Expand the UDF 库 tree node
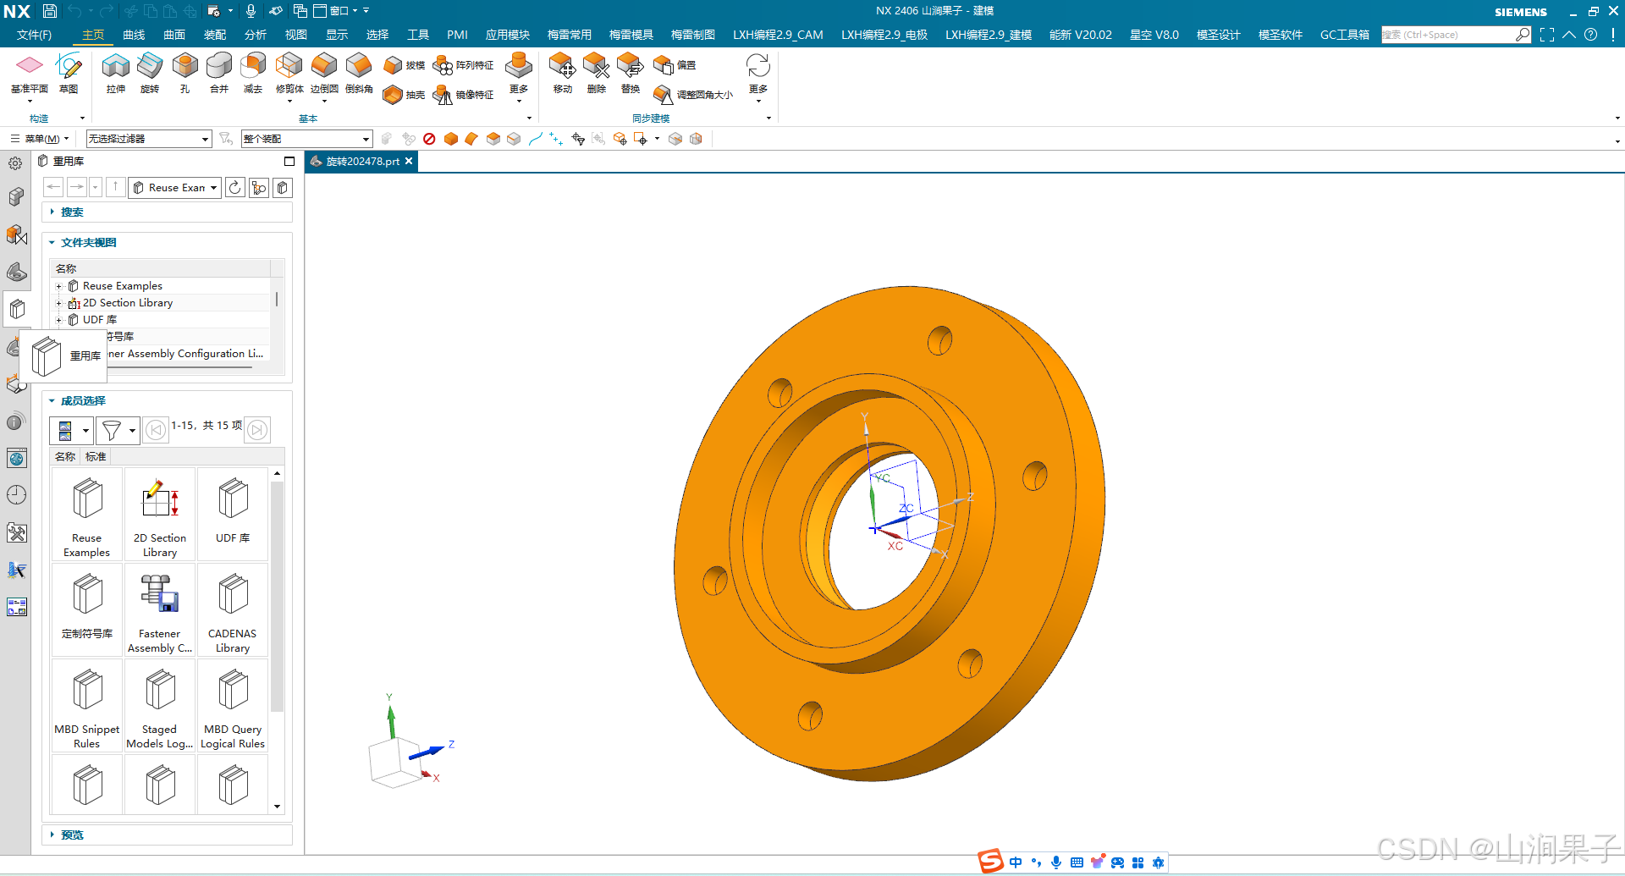The height and width of the screenshot is (876, 1625). [58, 320]
